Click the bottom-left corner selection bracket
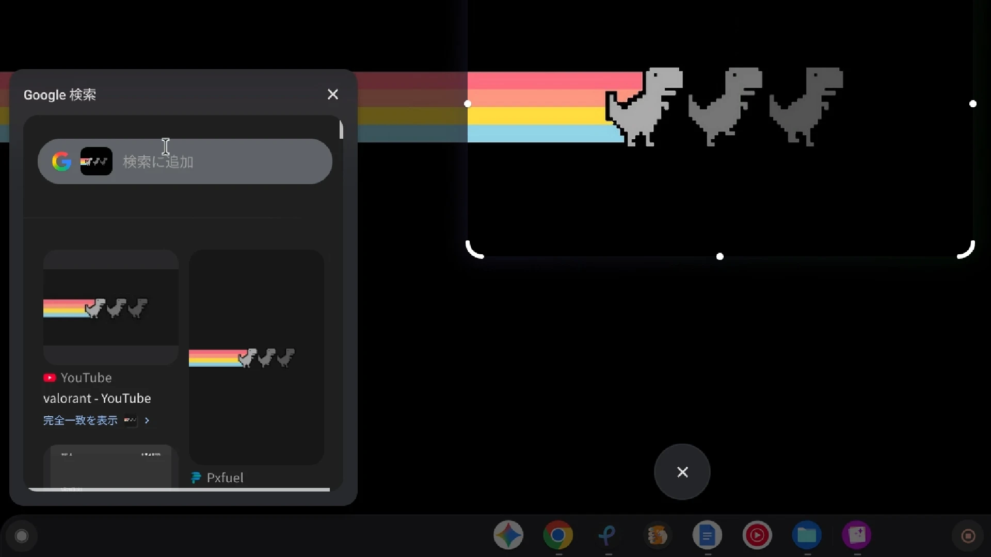Viewport: 991px width, 557px height. pyautogui.click(x=473, y=250)
